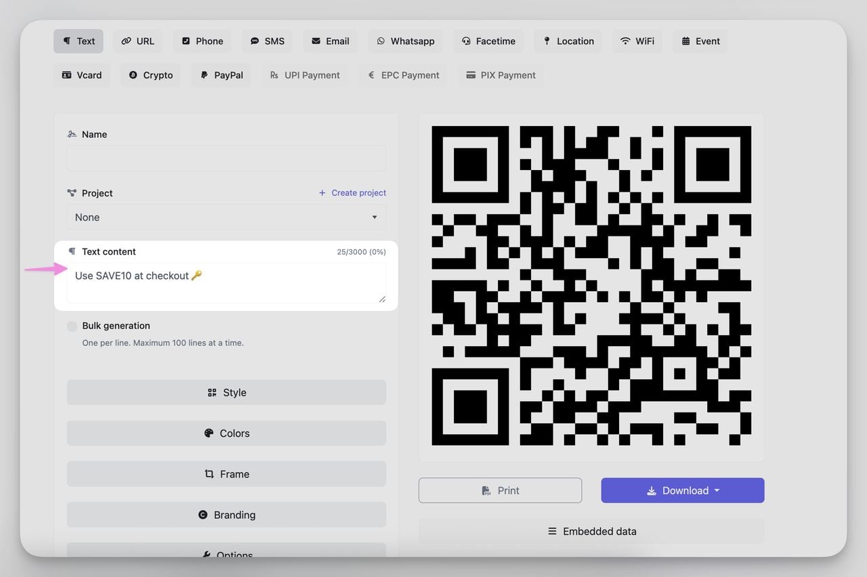Screen dimensions: 867x577
Task: Click the signature icon beside Name
Action: click(x=72, y=134)
